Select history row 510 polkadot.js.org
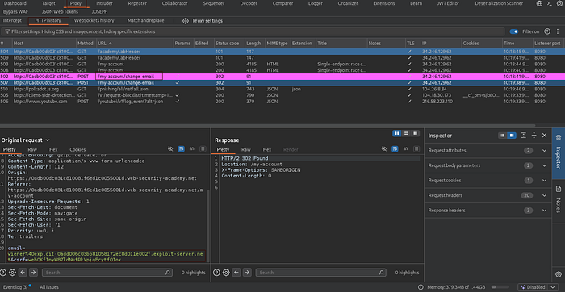 pyautogui.click(x=282, y=89)
